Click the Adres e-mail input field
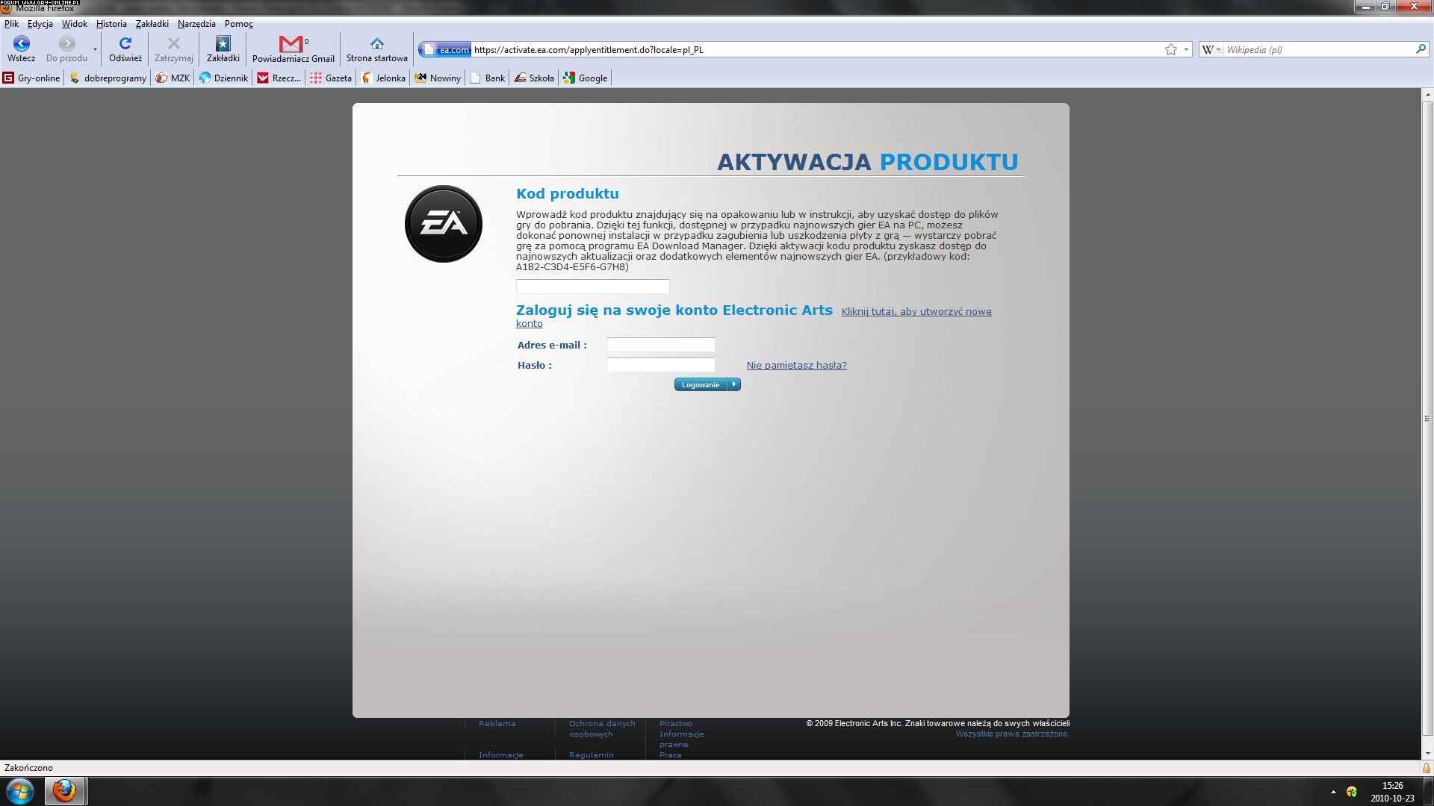The height and width of the screenshot is (806, 1434). tap(661, 345)
